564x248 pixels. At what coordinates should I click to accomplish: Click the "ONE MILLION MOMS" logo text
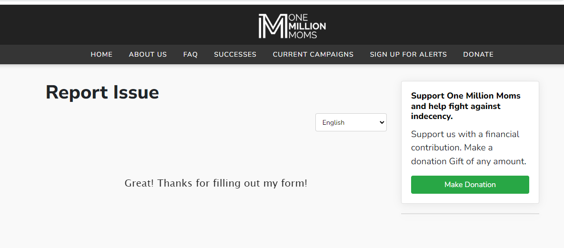tap(307, 26)
